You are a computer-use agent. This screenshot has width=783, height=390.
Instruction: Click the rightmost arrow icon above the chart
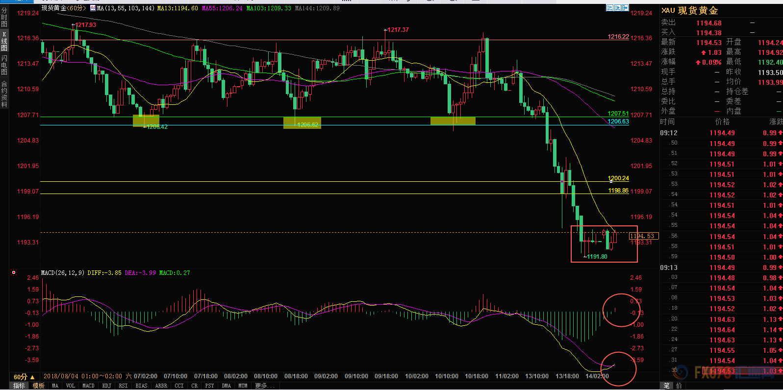(625, 8)
